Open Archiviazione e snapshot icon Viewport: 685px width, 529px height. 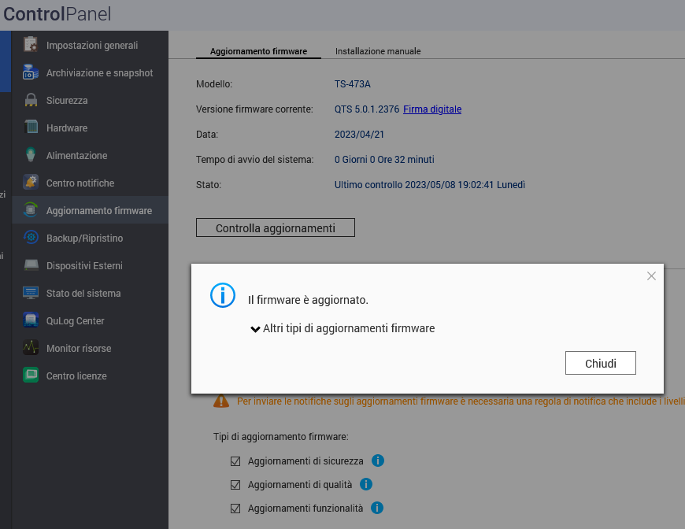(x=31, y=72)
